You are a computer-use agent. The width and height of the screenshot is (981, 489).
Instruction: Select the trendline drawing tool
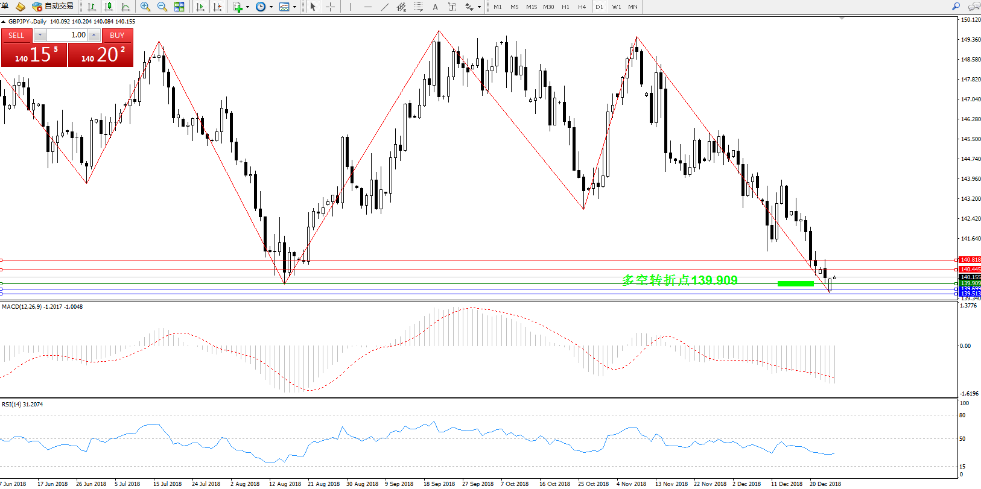tap(384, 7)
